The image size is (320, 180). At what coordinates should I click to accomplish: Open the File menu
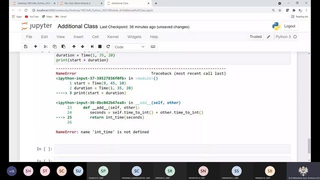[29, 36]
